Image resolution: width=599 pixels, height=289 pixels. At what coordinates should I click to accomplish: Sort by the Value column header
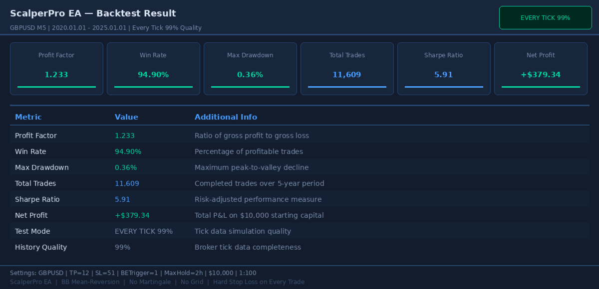126,117
